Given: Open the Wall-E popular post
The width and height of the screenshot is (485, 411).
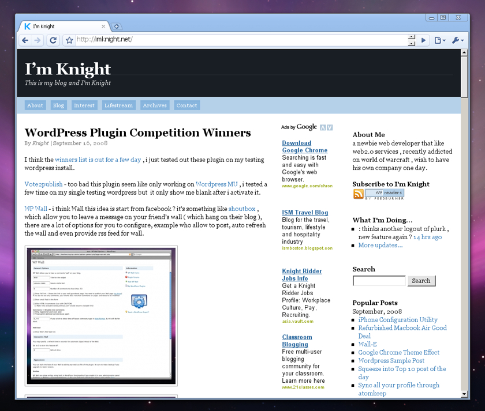Looking at the screenshot, I should 367,344.
